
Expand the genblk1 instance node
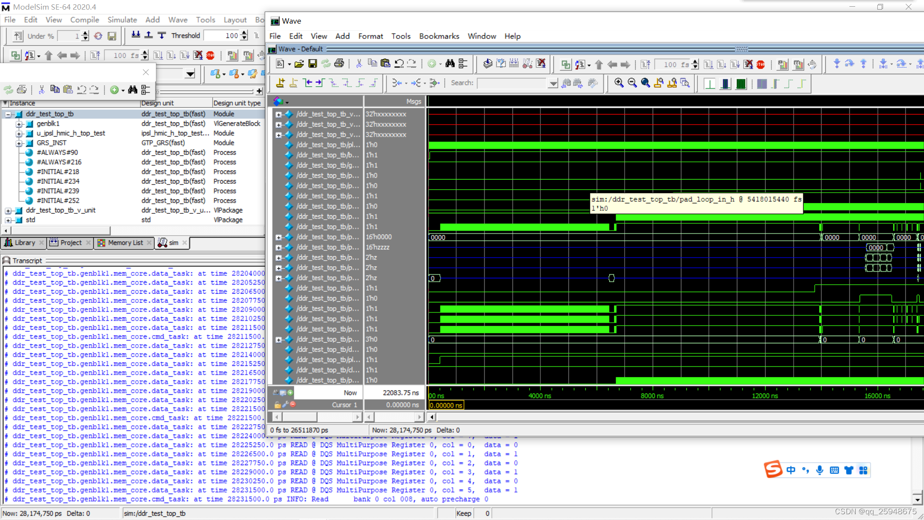pyautogui.click(x=19, y=124)
